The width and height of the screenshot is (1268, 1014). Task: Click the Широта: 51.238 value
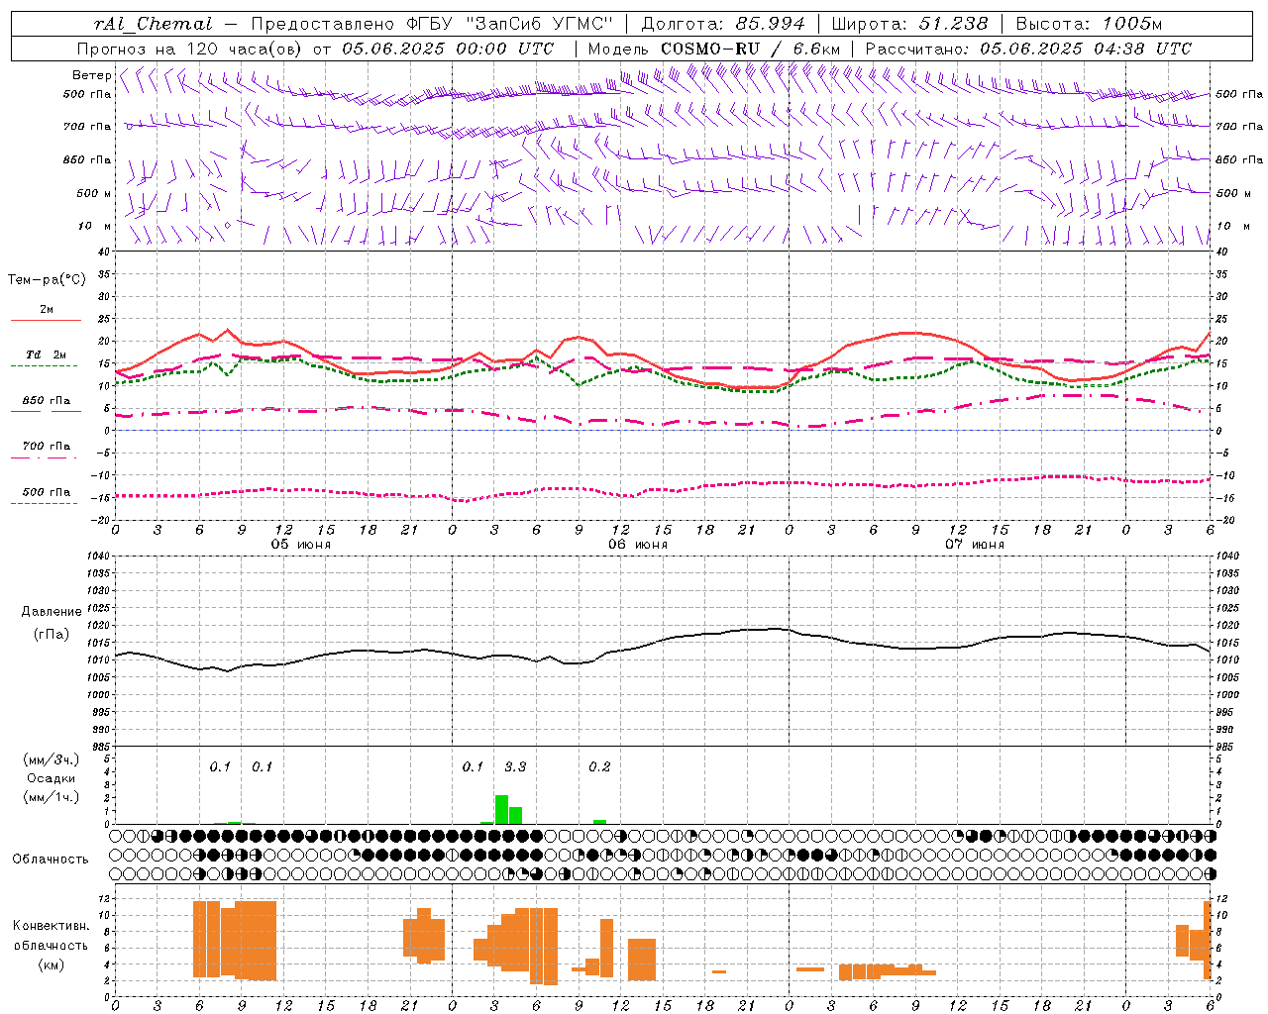(x=909, y=24)
